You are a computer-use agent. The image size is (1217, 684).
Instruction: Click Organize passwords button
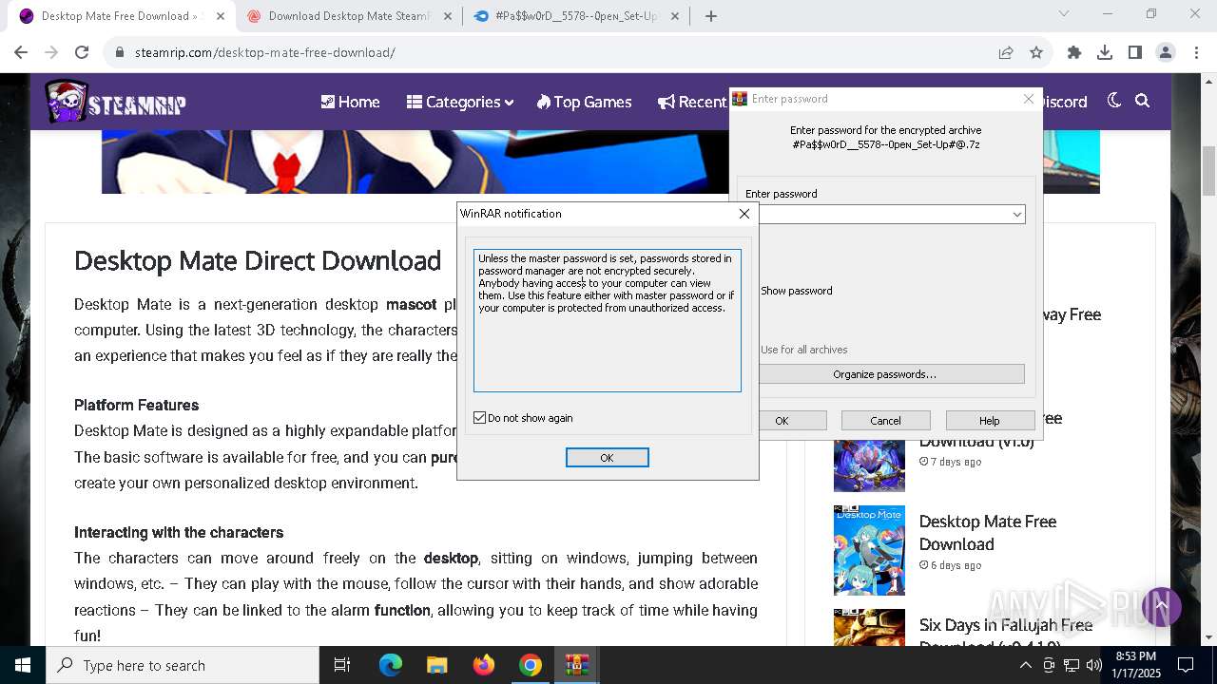(884, 374)
